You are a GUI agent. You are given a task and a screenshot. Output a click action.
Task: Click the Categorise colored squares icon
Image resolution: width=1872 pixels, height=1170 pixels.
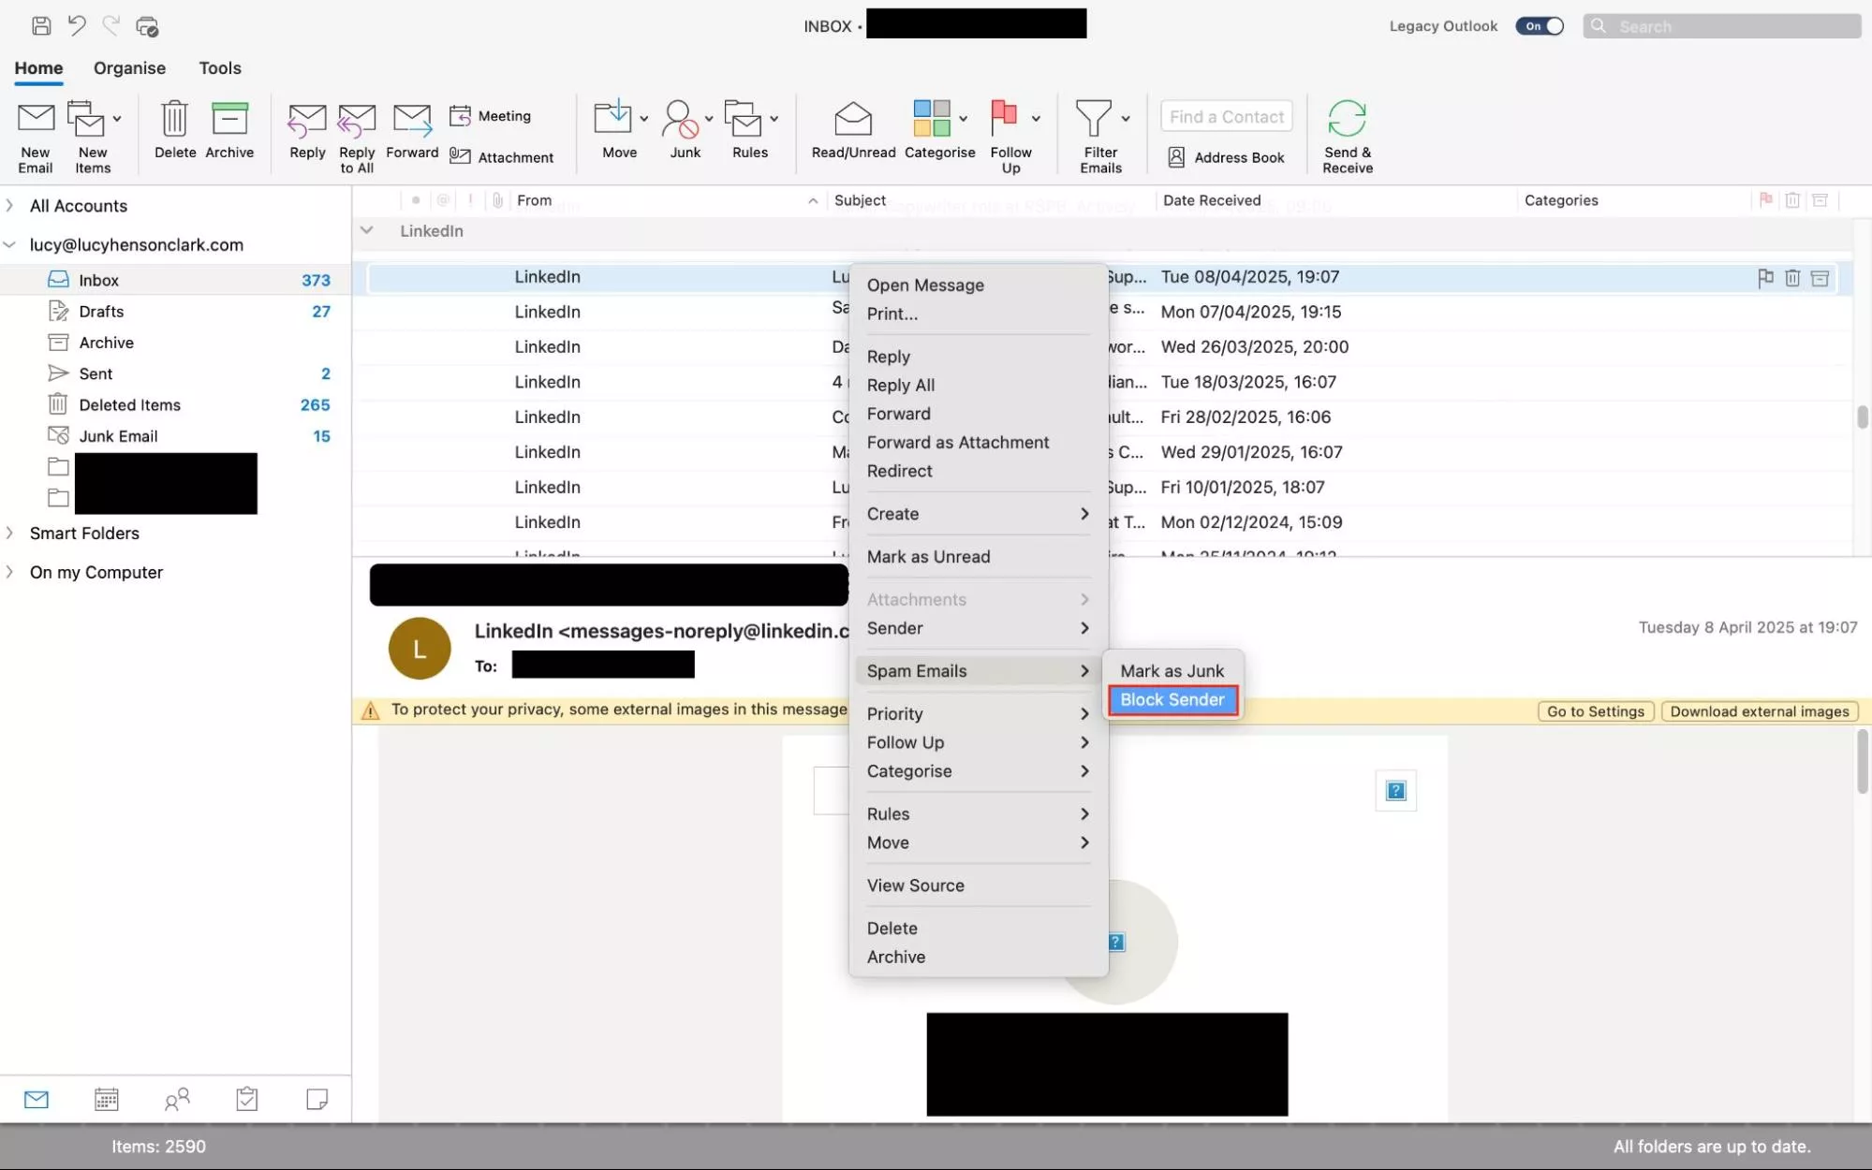point(932,119)
